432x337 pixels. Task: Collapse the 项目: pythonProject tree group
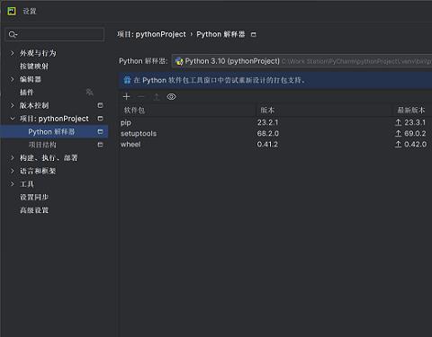pyautogui.click(x=13, y=119)
